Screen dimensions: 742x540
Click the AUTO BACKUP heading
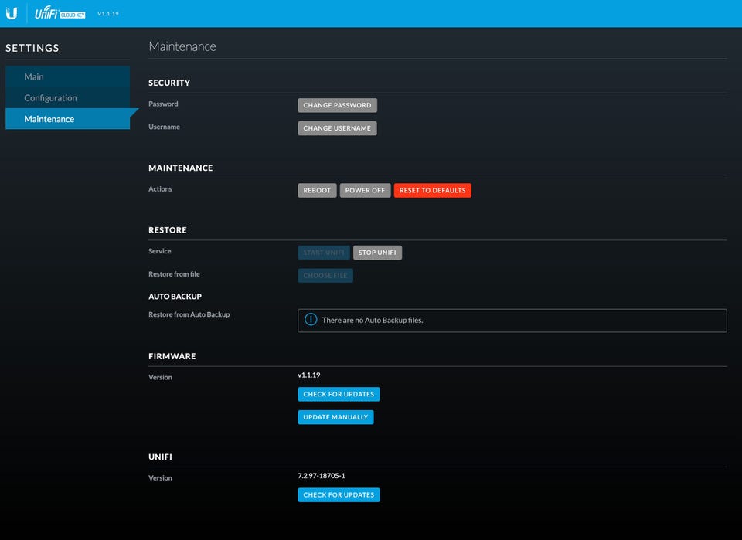(x=175, y=297)
